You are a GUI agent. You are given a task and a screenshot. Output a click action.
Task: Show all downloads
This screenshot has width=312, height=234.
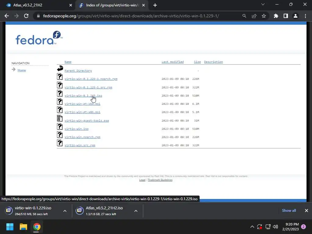coord(289,211)
